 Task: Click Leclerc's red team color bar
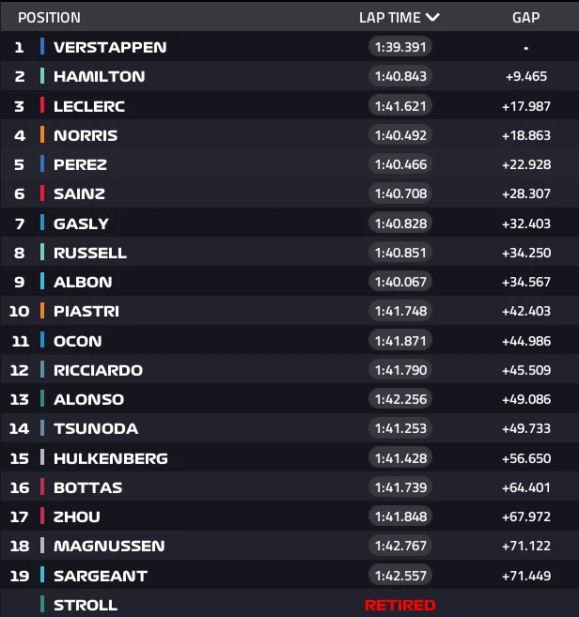[42, 106]
